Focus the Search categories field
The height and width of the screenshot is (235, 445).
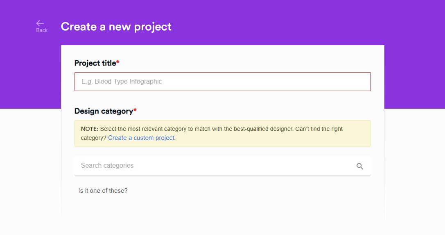click(213, 166)
